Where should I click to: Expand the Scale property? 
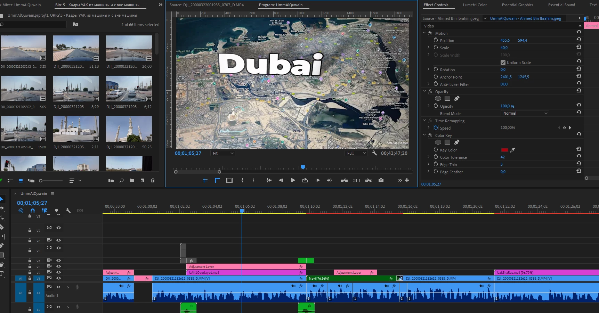pyautogui.click(x=428, y=48)
